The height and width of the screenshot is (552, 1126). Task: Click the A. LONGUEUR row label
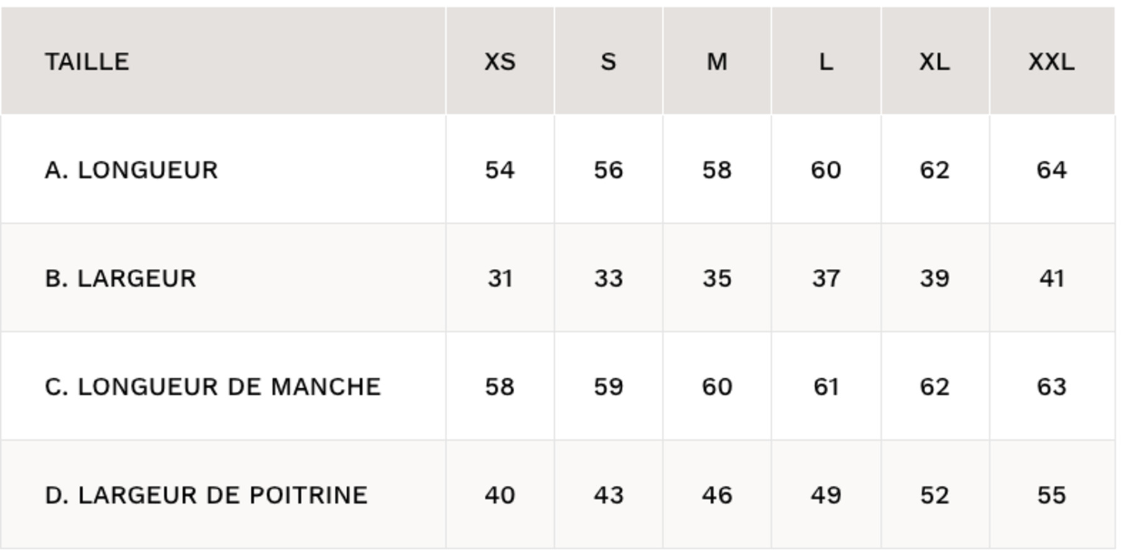coord(131,170)
